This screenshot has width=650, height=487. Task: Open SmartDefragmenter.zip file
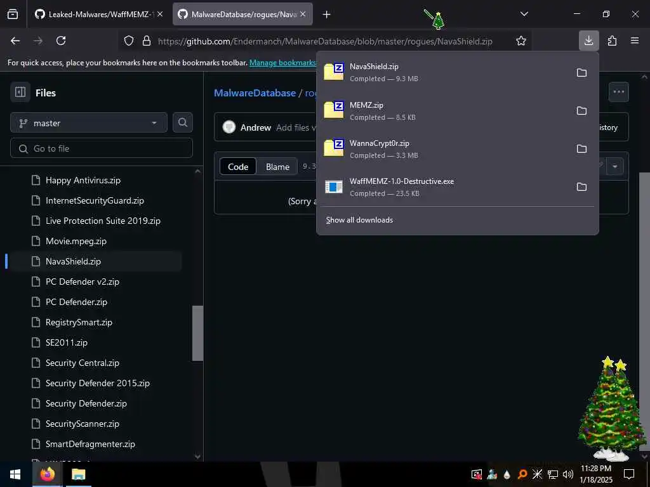pyautogui.click(x=90, y=444)
